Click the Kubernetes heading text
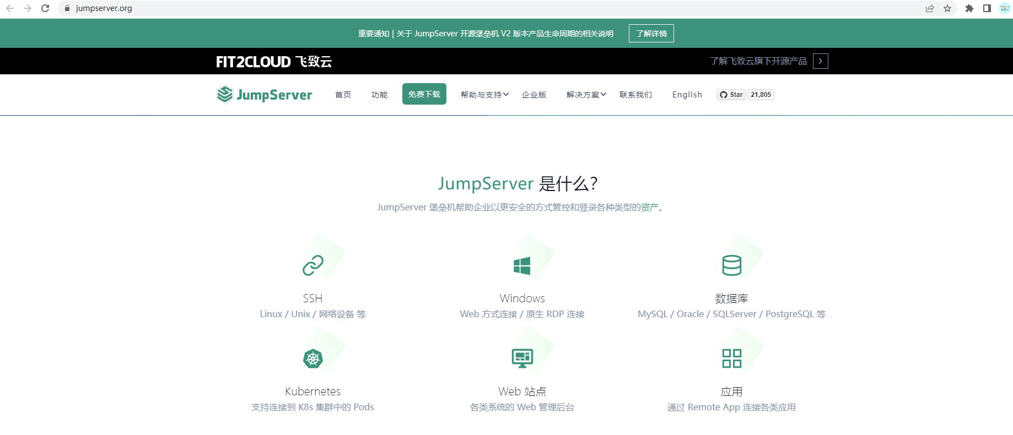The image size is (1013, 435). tap(312, 392)
